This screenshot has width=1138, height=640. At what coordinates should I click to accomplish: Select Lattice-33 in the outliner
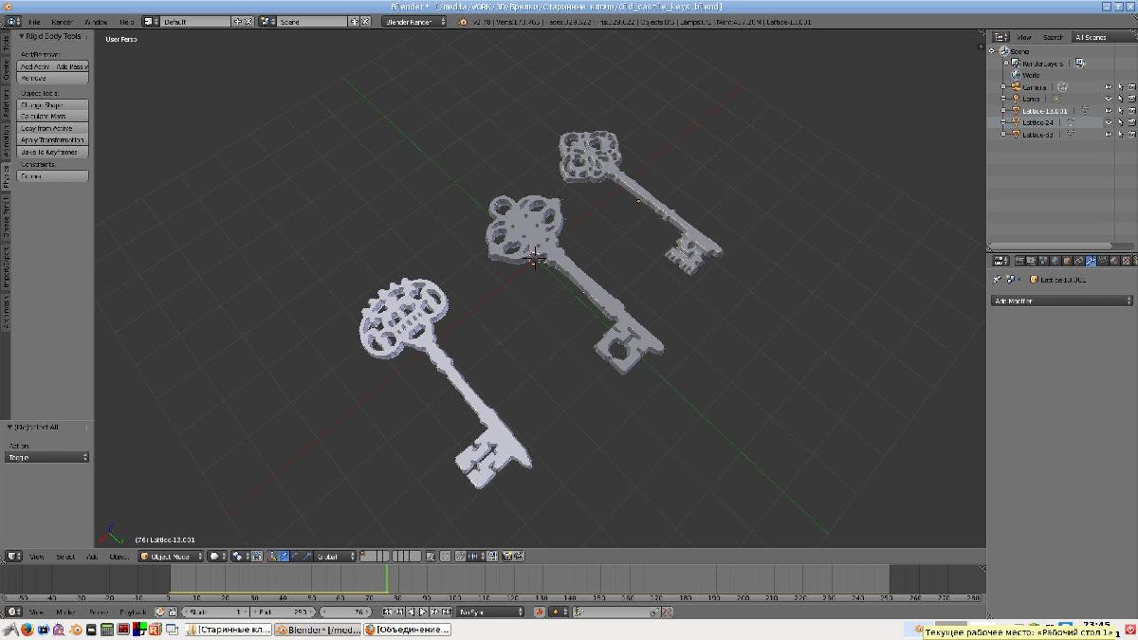(x=1037, y=135)
